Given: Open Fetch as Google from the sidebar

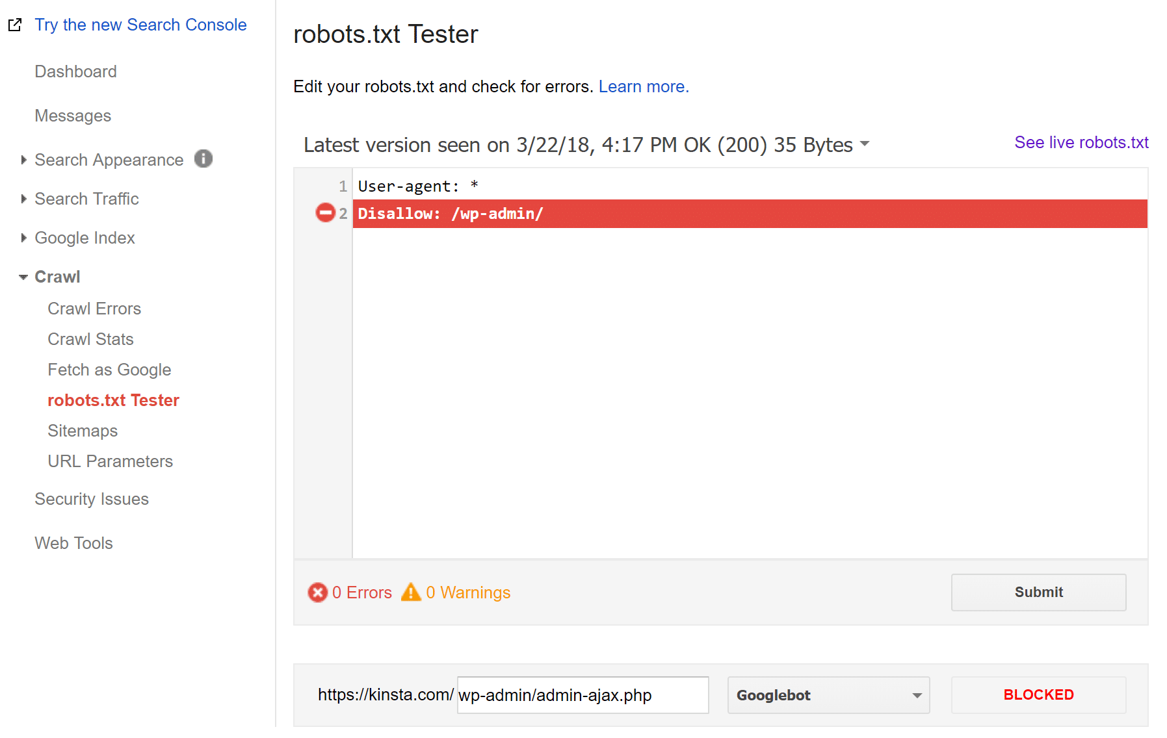Looking at the screenshot, I should point(109,370).
